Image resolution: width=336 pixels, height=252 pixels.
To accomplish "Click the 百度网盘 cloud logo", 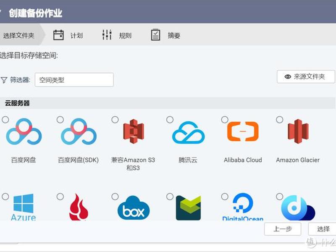I will 24,131.
